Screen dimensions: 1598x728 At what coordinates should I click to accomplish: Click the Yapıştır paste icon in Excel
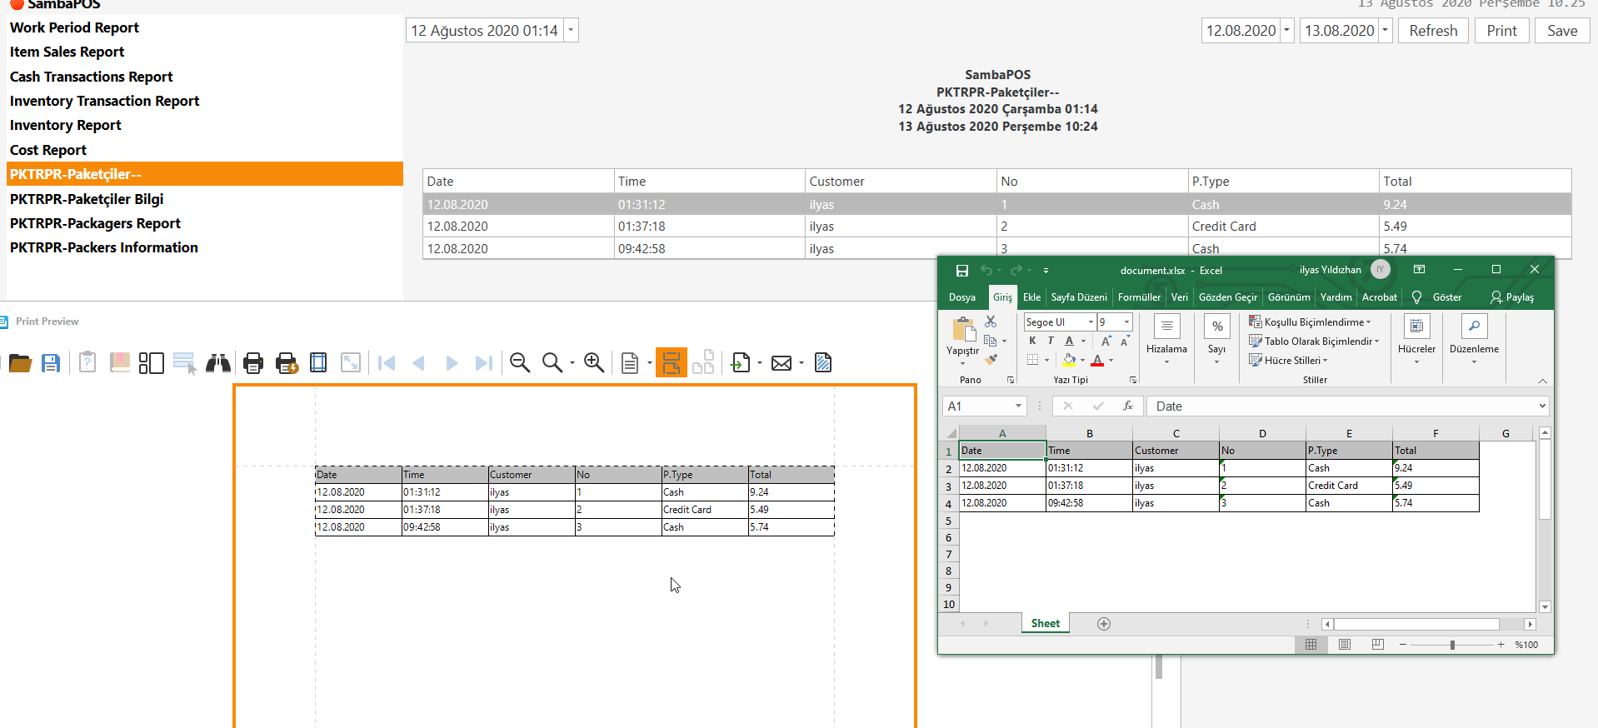964,330
